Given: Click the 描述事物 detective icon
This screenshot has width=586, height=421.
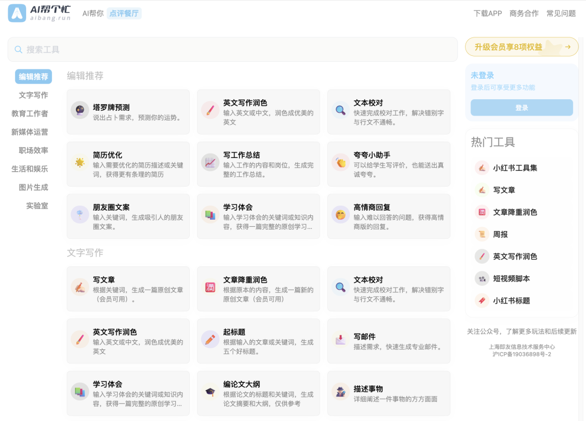Looking at the screenshot, I should tap(340, 392).
